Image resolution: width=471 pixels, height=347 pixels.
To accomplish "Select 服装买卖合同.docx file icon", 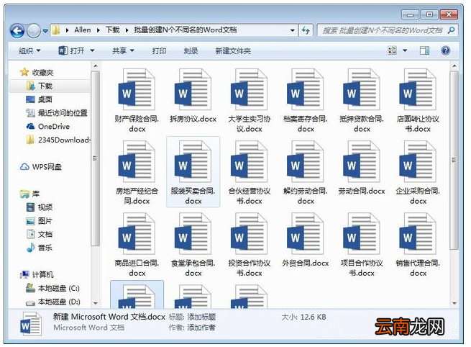I will [193, 161].
